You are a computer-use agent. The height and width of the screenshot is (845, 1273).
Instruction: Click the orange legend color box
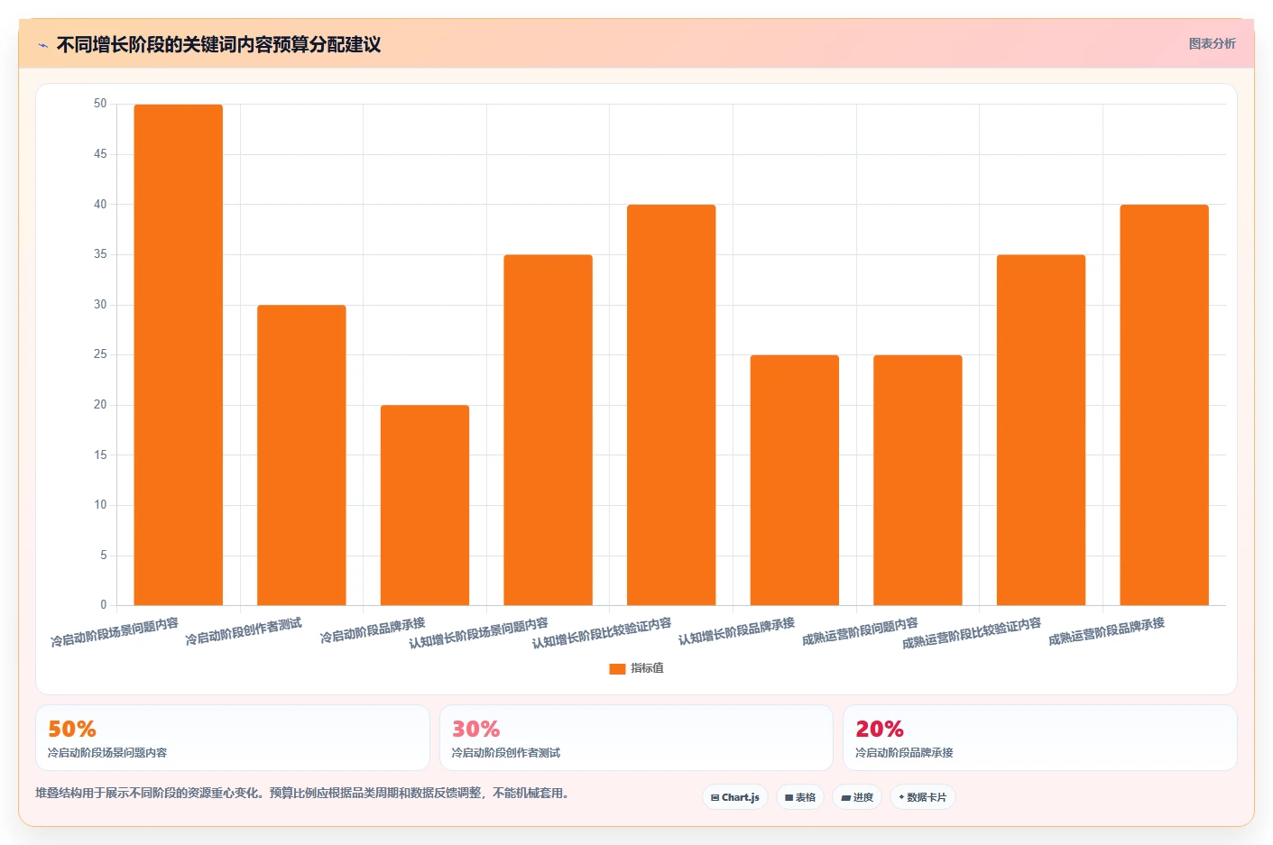point(617,669)
